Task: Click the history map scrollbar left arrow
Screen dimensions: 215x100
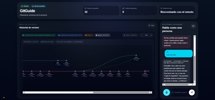Action: (24, 93)
